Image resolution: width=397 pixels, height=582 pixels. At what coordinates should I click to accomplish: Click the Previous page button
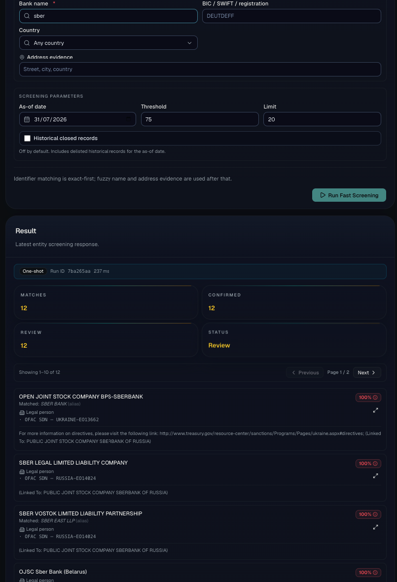click(305, 372)
